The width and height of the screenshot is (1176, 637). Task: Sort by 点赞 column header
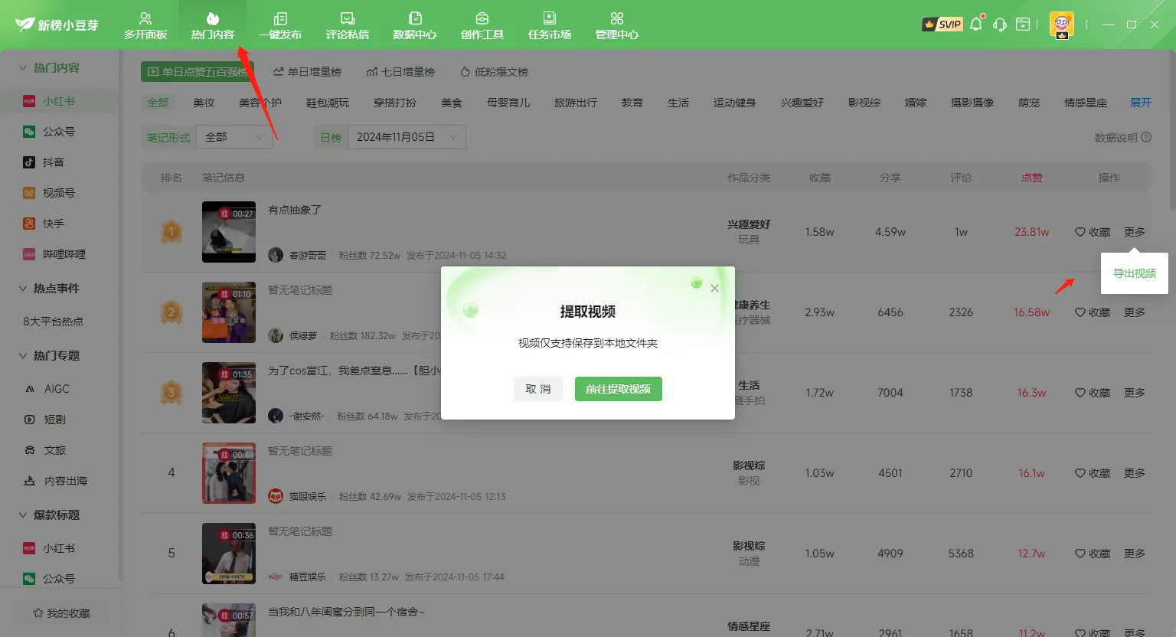click(x=1032, y=178)
